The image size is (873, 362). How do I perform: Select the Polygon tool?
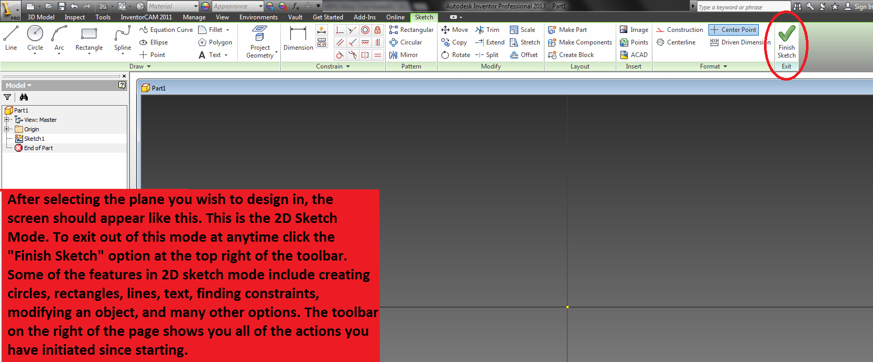215,42
